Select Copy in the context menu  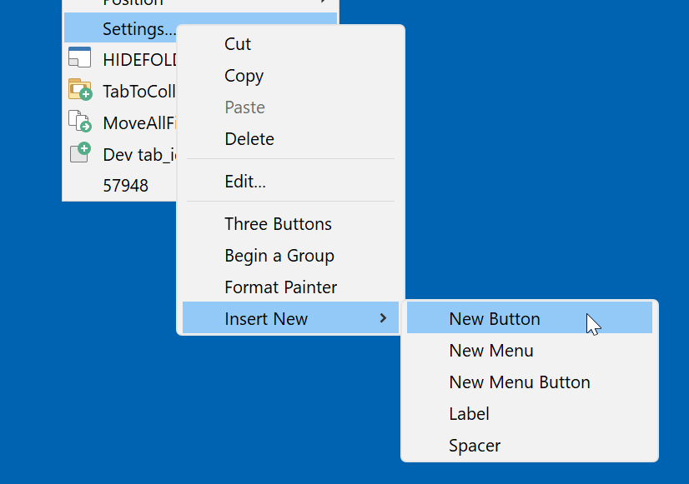(x=244, y=76)
